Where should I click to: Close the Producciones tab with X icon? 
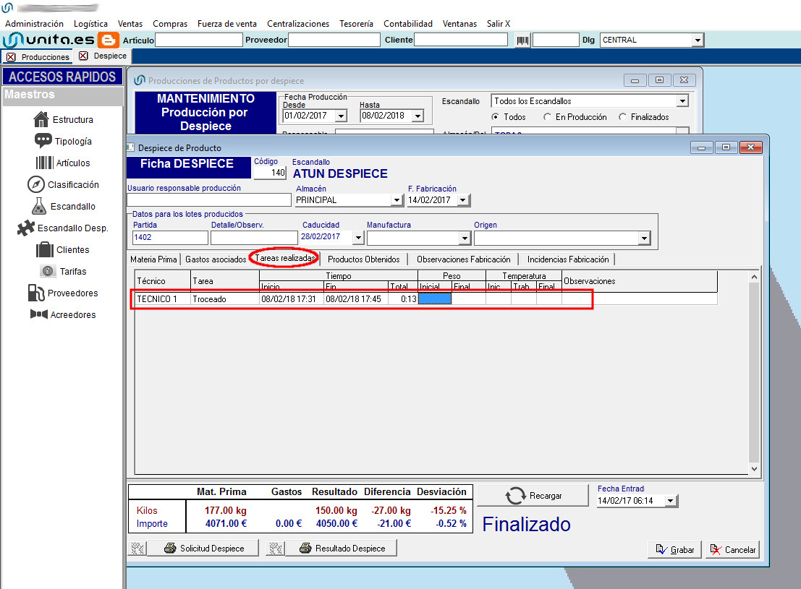(11, 56)
